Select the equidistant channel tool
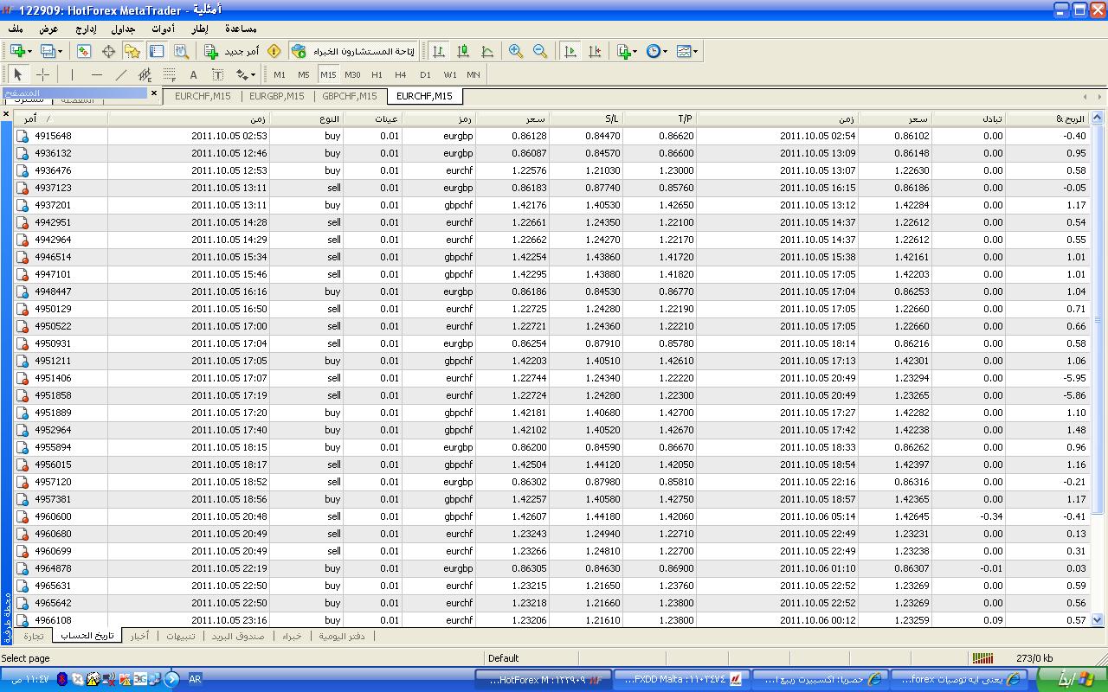Screen dimensions: 1108x692 (x=145, y=74)
